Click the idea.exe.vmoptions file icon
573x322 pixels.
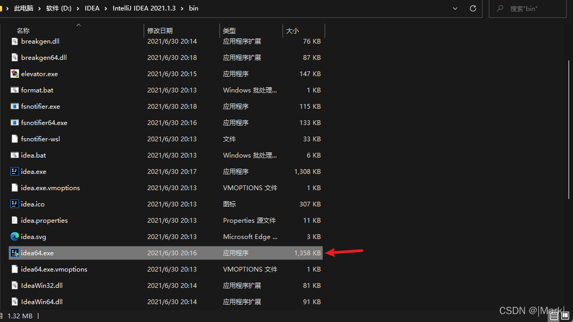pos(14,188)
